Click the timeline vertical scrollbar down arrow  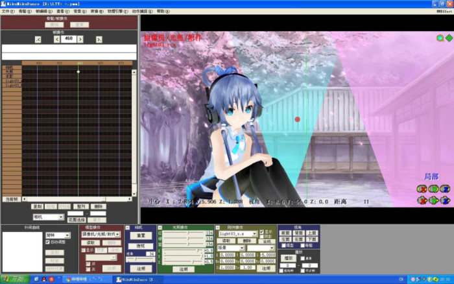(134, 194)
